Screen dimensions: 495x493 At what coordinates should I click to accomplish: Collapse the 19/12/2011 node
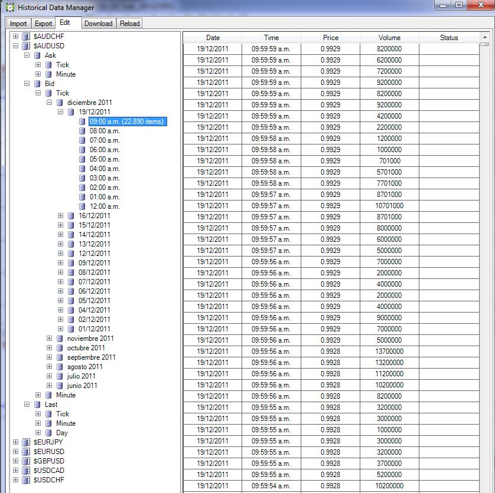click(x=61, y=112)
